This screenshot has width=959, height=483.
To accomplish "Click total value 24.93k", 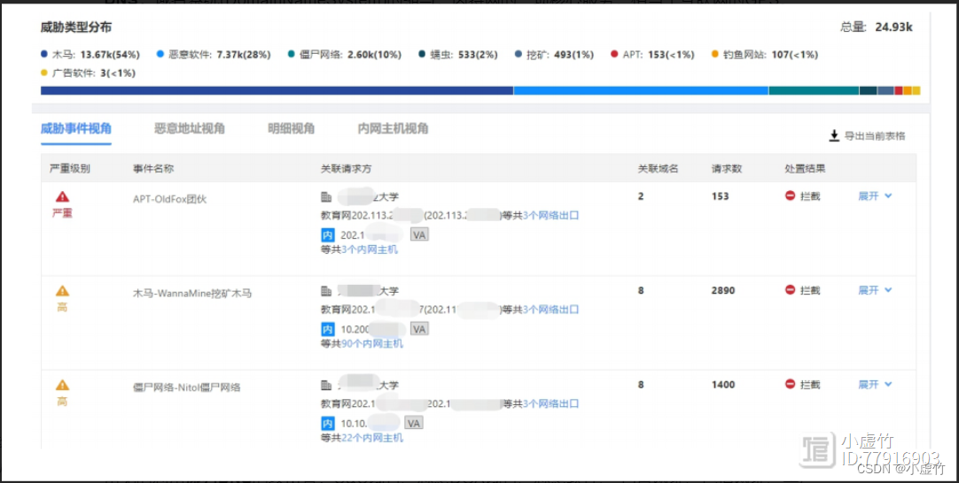I will pos(893,27).
